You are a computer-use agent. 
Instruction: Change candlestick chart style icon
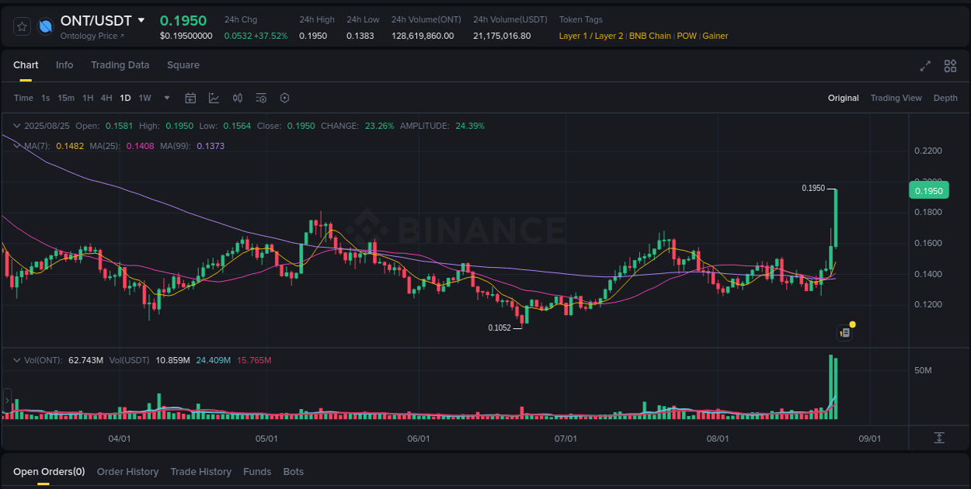point(238,98)
